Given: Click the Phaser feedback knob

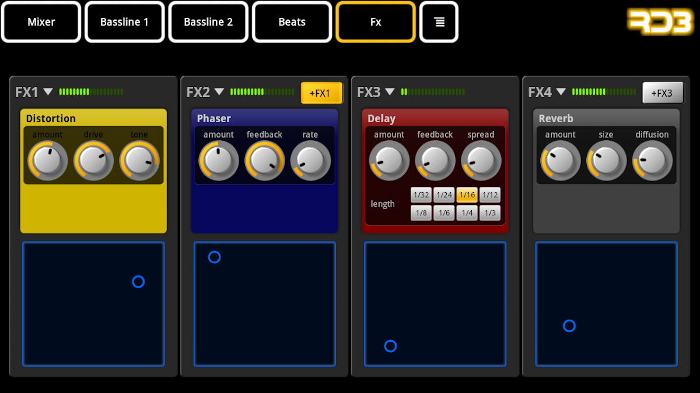Looking at the screenshot, I should pos(264,160).
